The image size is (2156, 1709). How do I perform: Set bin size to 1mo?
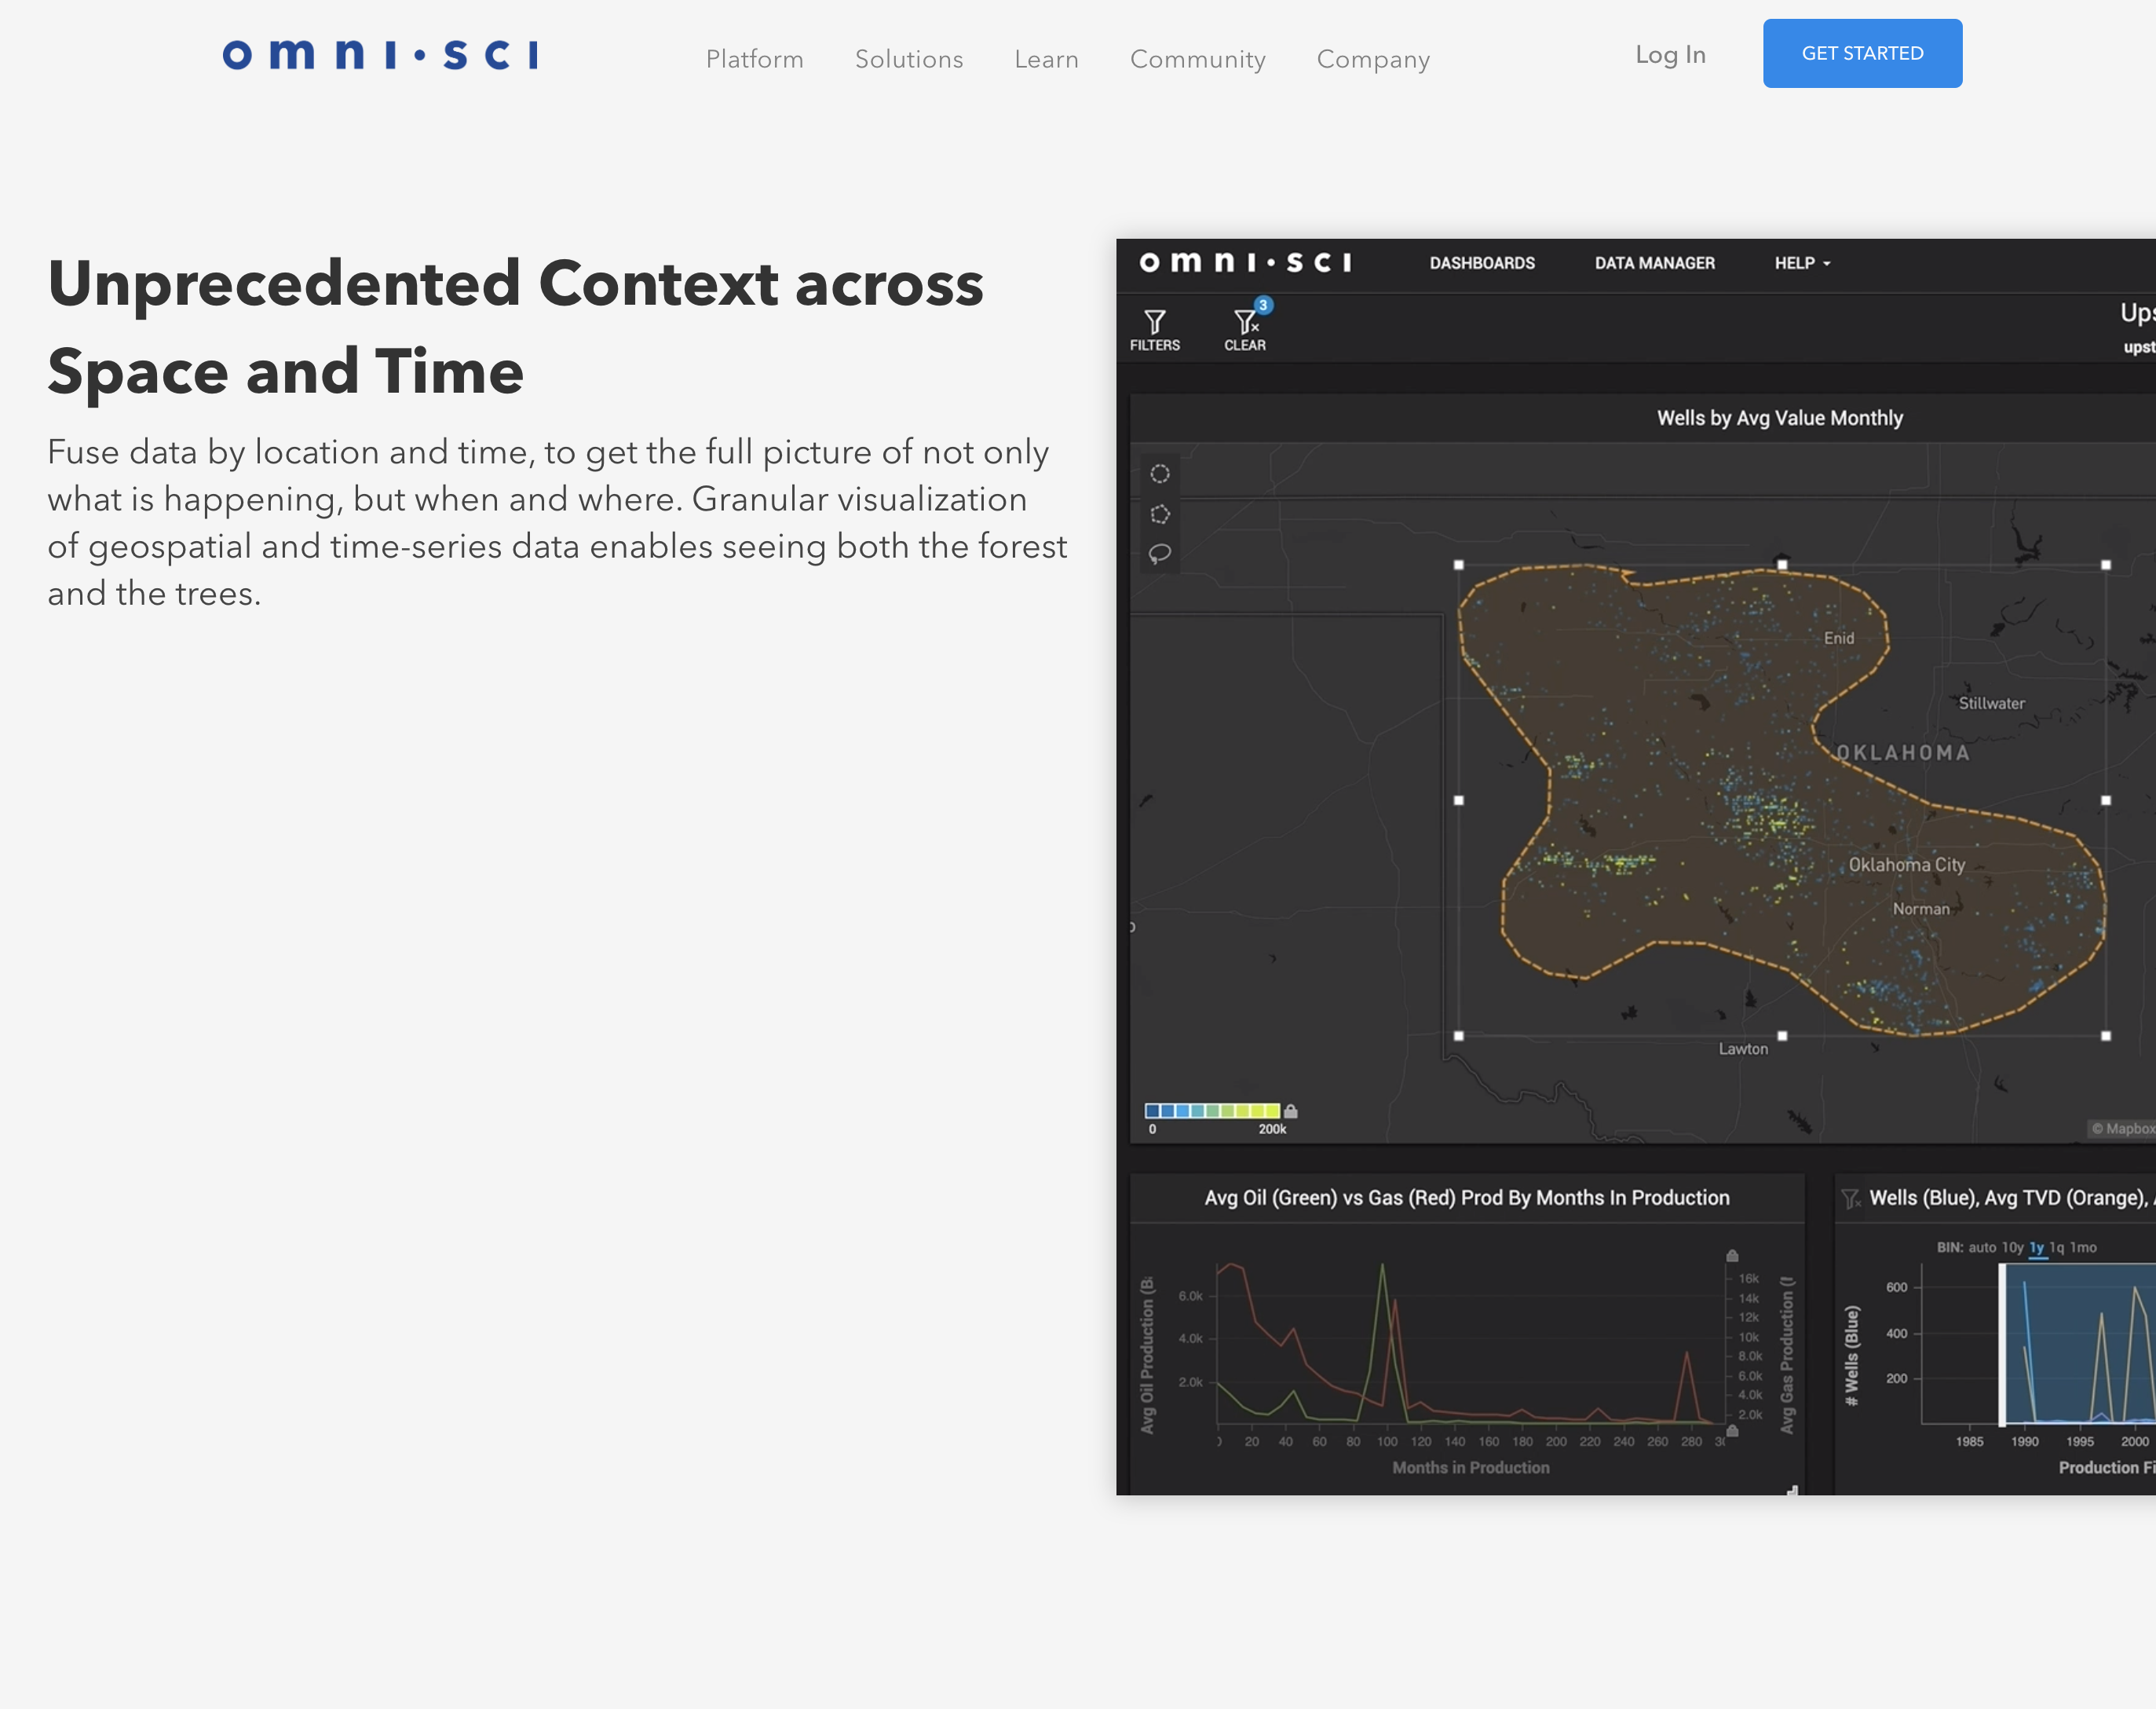click(2083, 1248)
